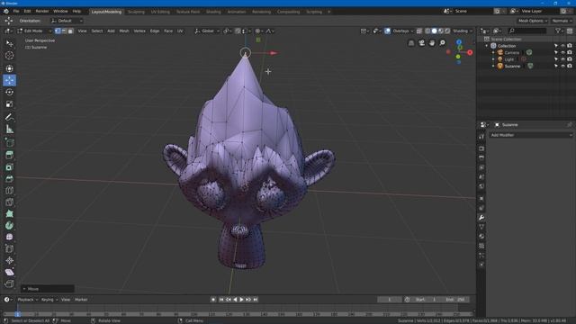Screen dimensions: 576x324
Task: Switch to rendered shading mode
Action: coord(446,31)
